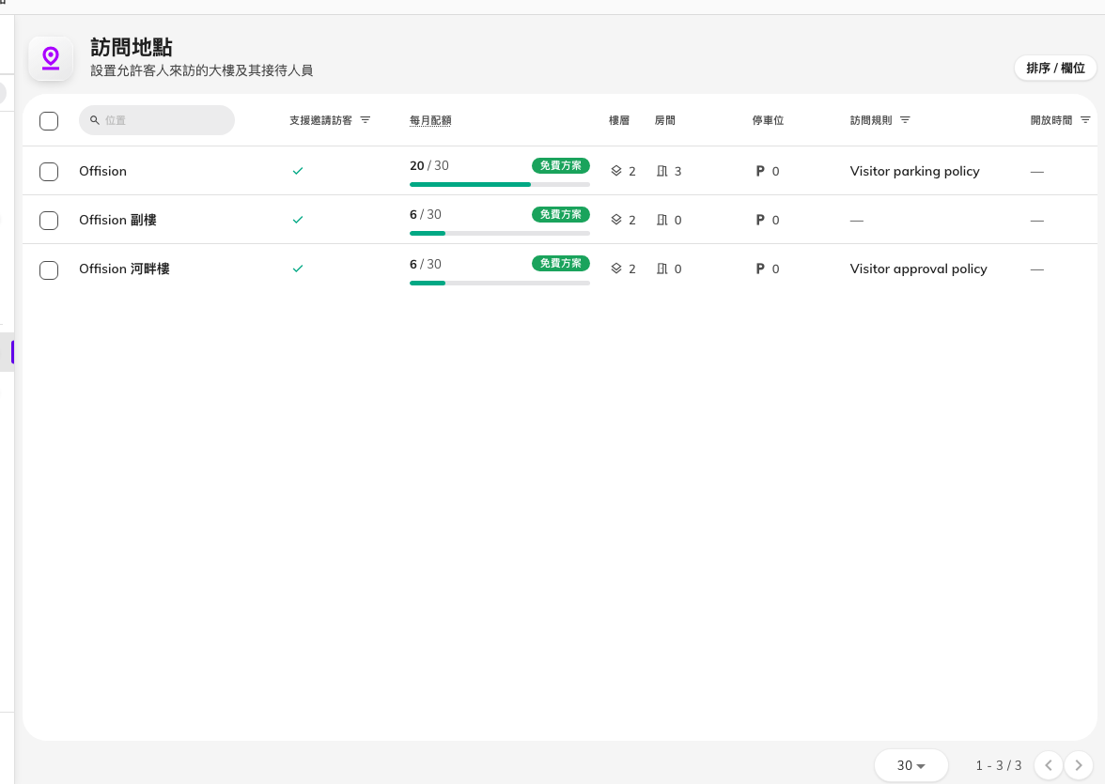Click the floors layers icon in Offision 副樓 row
The image size is (1105, 784).
click(x=616, y=220)
